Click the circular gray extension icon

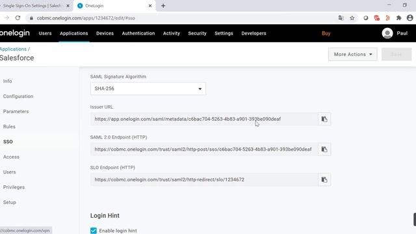tap(365, 18)
